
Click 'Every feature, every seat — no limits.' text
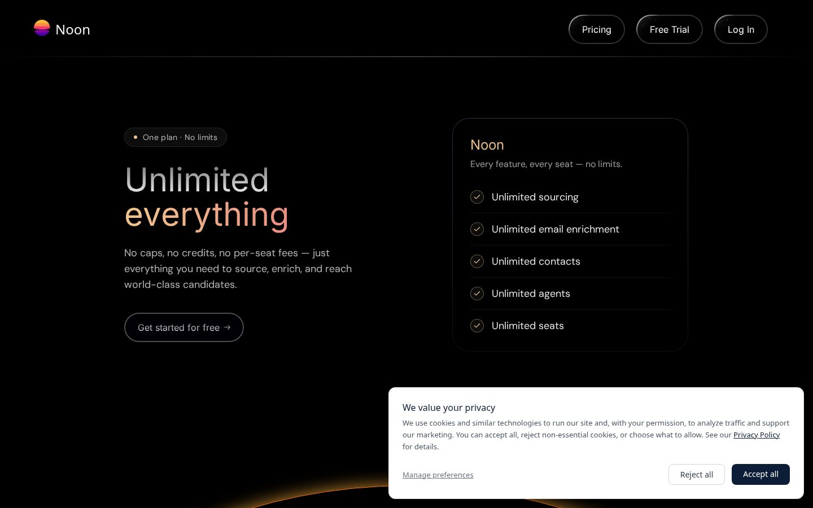coord(547,164)
